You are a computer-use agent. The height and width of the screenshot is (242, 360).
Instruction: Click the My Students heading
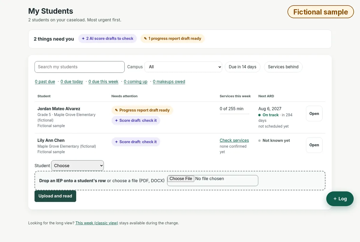[51, 11]
